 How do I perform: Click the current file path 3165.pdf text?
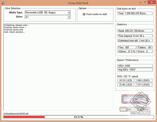point(16,114)
